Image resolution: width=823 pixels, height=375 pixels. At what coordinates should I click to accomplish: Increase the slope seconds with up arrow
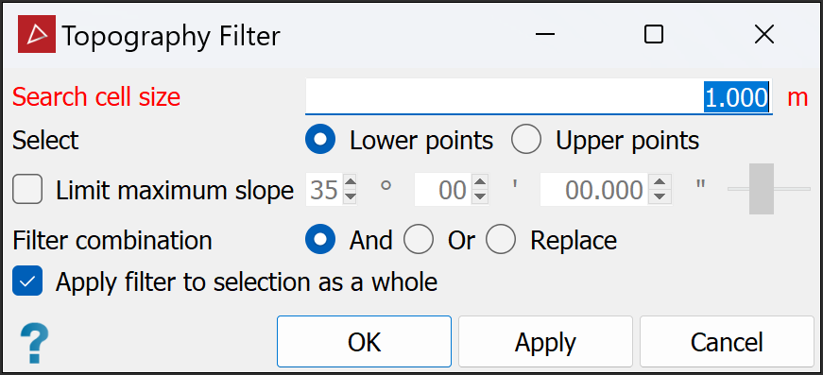663,183
